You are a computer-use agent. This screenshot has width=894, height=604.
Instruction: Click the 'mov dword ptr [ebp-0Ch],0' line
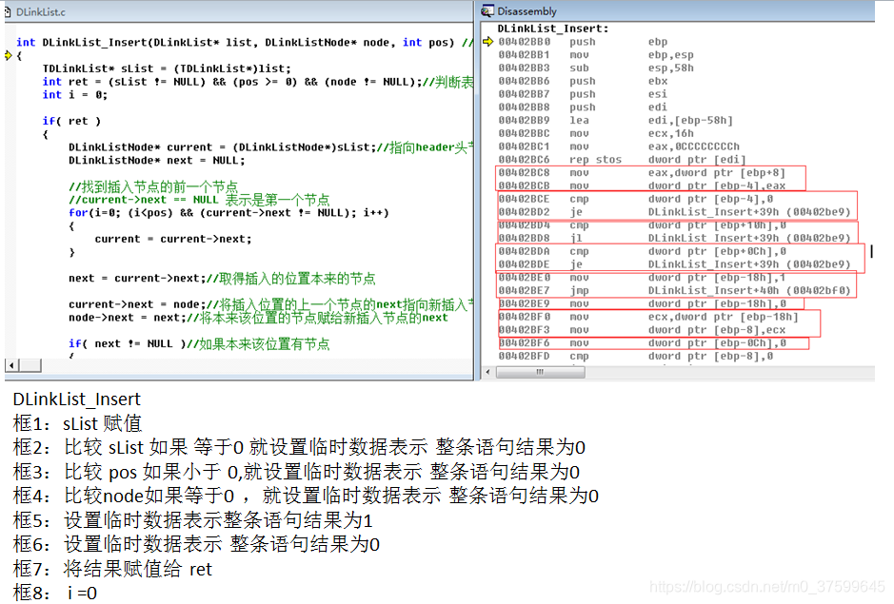click(642, 343)
